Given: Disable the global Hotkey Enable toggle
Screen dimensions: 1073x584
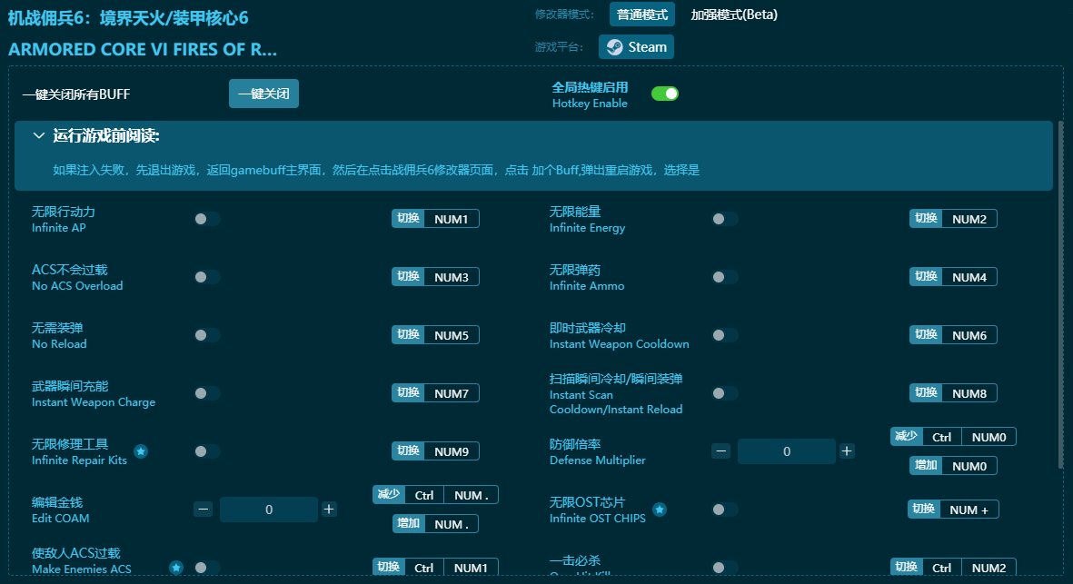Looking at the screenshot, I should click(x=664, y=94).
